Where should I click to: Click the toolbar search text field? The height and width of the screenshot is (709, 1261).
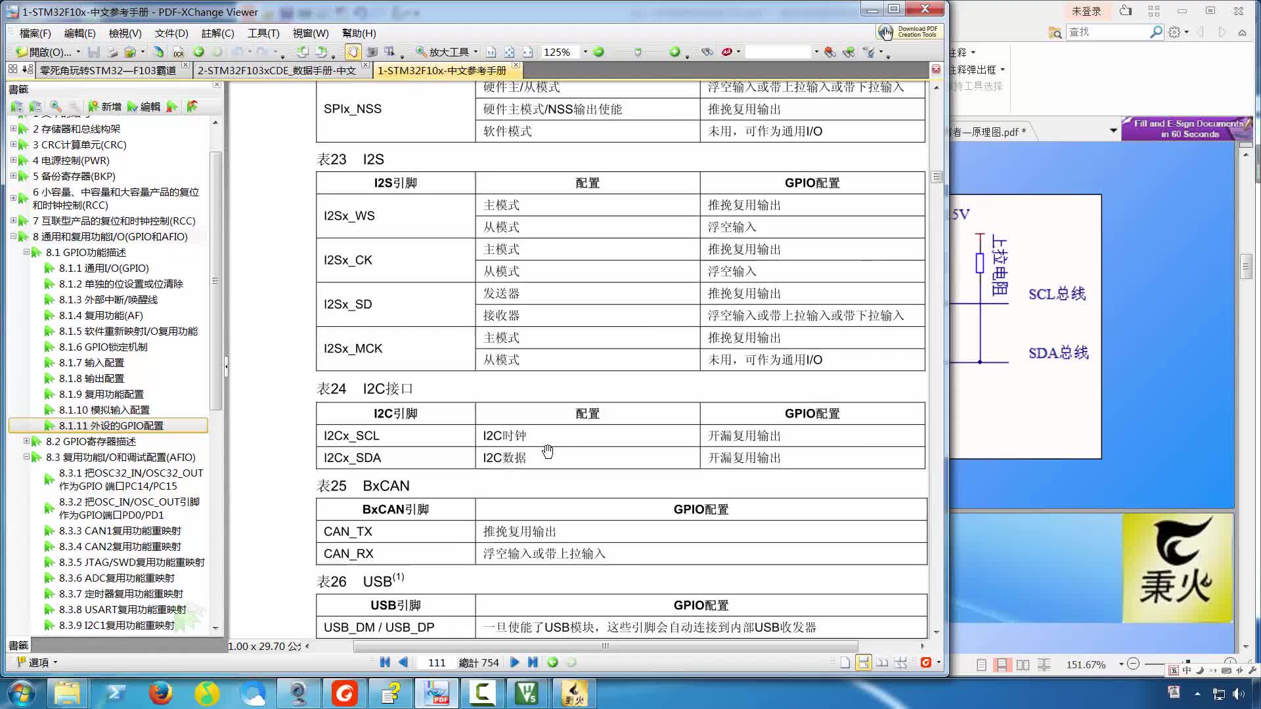778,52
